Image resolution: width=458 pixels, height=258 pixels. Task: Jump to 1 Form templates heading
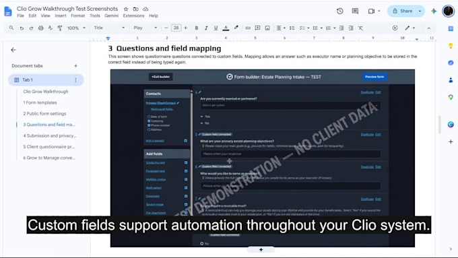point(40,102)
